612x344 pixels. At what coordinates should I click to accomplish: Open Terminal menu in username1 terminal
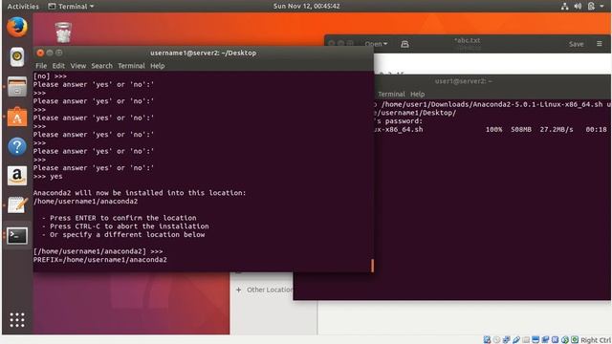click(x=131, y=66)
